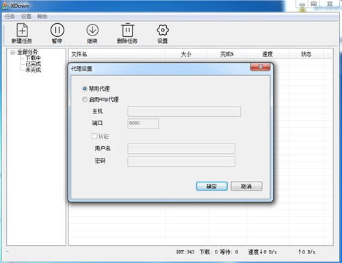Select 已完成 in the task tree
This screenshot has width=342, height=263.
tap(33, 64)
